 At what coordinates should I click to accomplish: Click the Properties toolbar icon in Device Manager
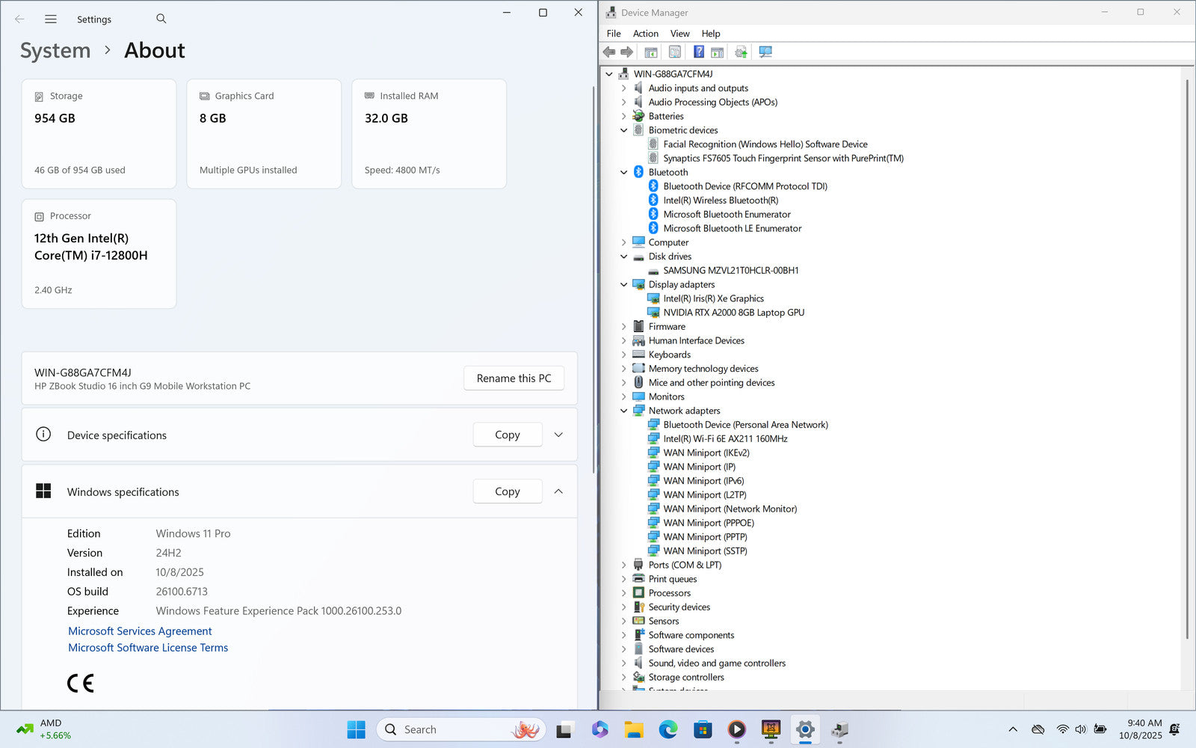(675, 52)
